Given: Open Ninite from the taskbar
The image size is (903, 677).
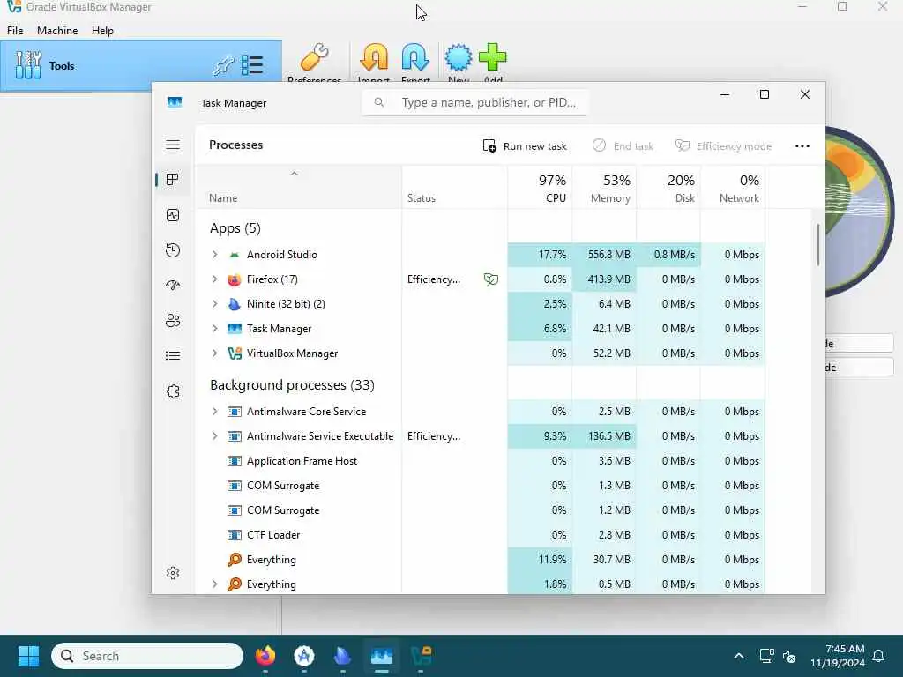Looking at the screenshot, I should click(x=343, y=656).
